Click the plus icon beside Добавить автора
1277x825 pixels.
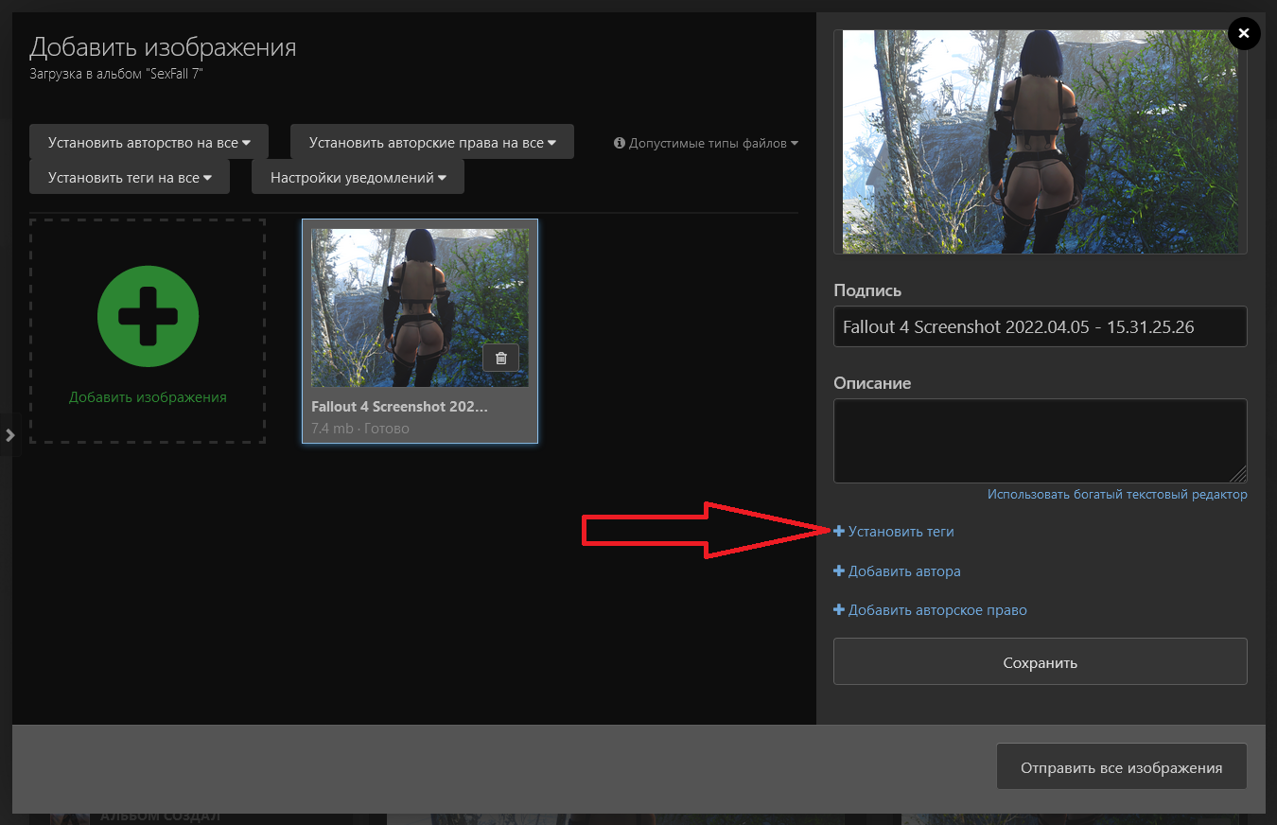click(x=838, y=571)
